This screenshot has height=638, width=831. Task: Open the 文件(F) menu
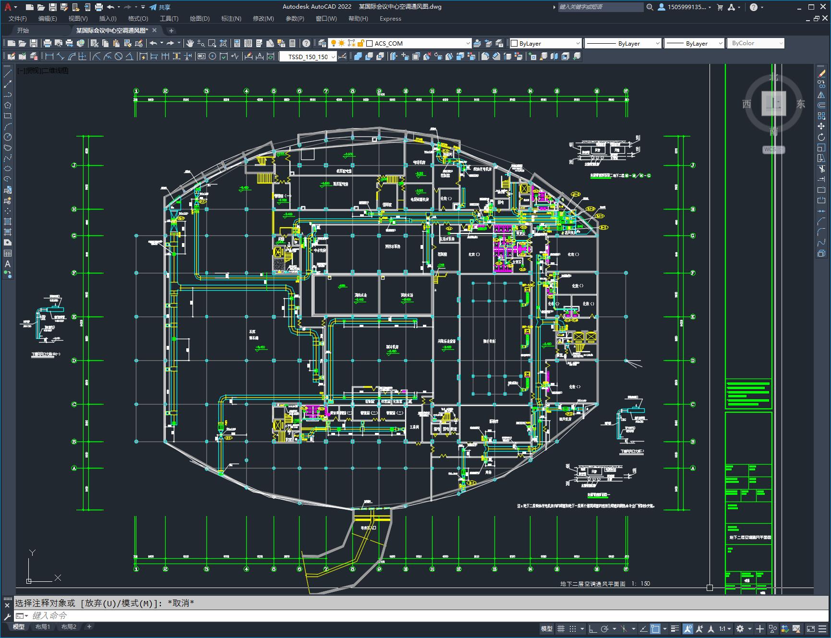(18, 18)
